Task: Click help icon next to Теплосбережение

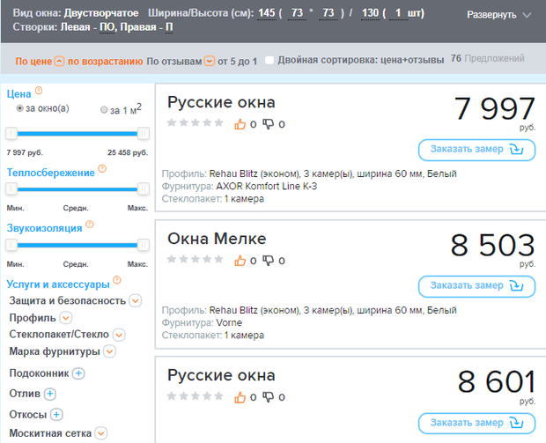Action: (102, 168)
